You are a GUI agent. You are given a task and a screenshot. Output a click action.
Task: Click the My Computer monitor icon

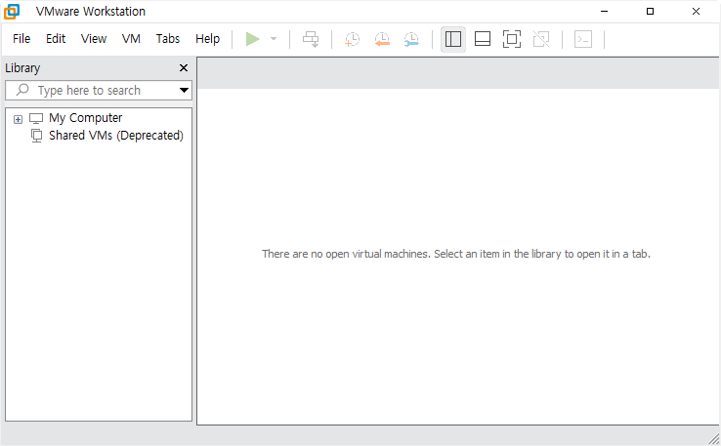pyautogui.click(x=36, y=118)
